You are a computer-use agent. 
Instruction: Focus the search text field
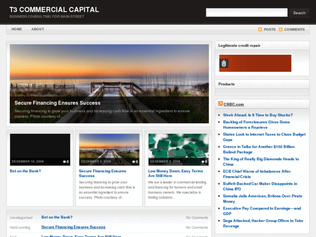(247, 13)
